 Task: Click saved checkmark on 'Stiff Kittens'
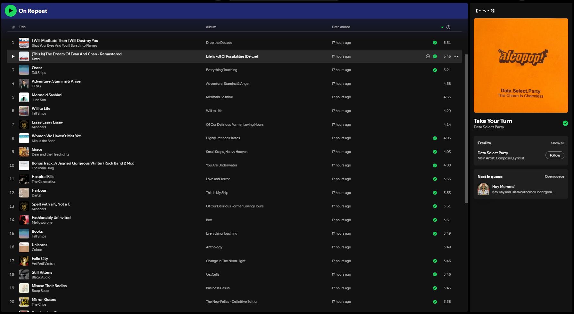pos(435,274)
